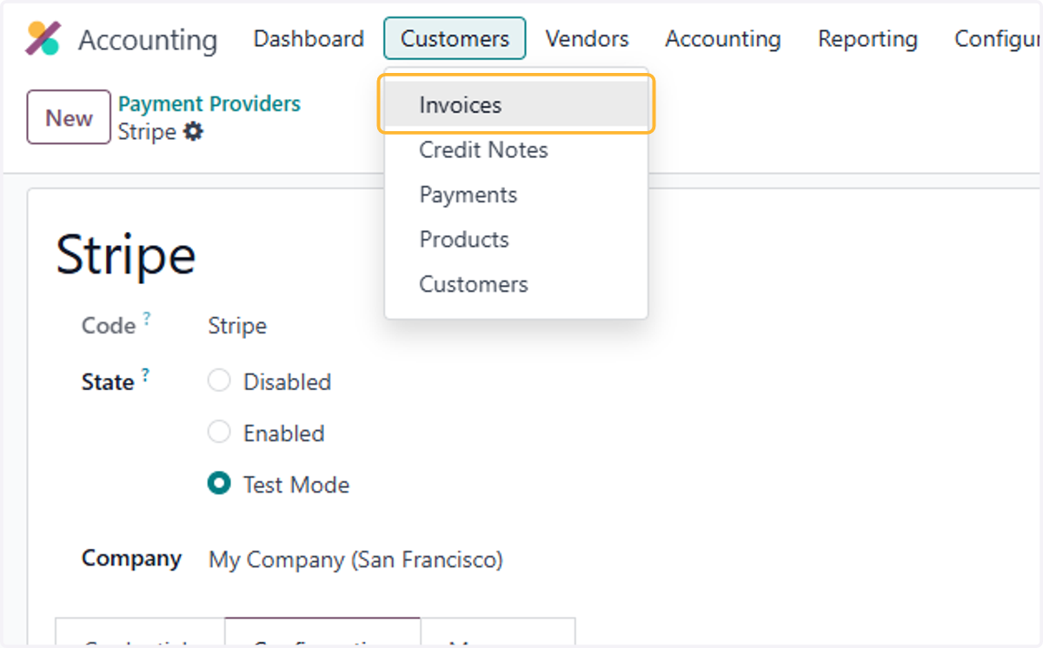
Task: Click the Odoo Accounting app logo icon
Action: pyautogui.click(x=43, y=39)
